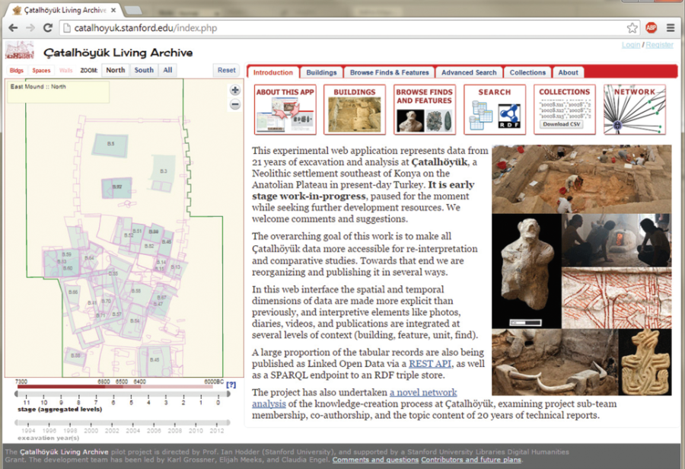Open the Buildings image tile
Viewport: 685px width, 469px height.
click(354, 110)
